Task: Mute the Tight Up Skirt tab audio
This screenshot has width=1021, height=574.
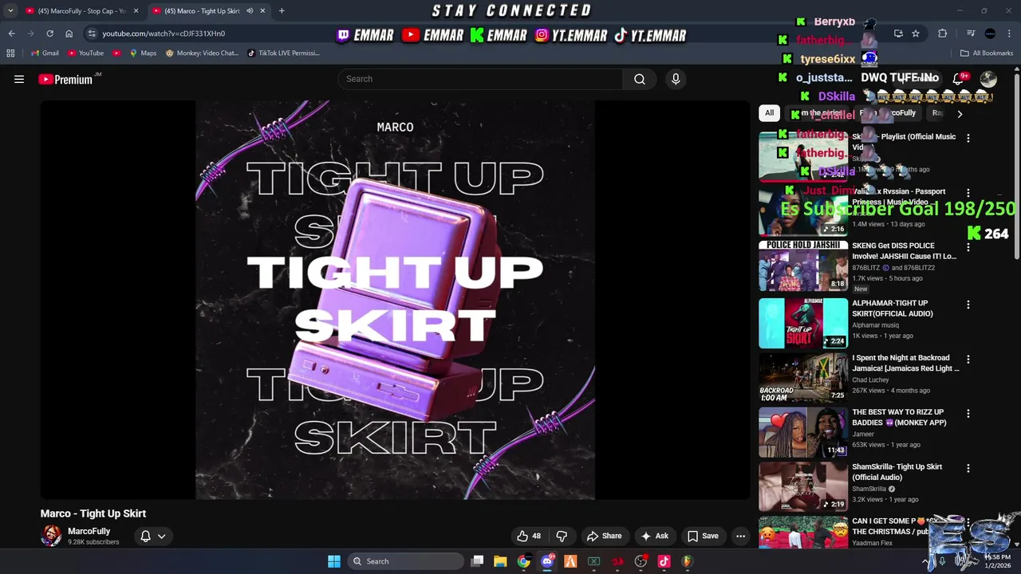Action: tap(249, 10)
